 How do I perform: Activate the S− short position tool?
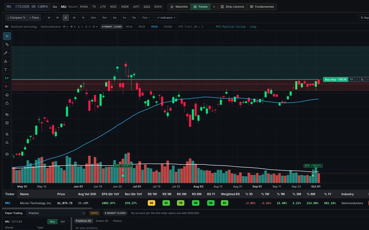pyautogui.click(x=7, y=86)
